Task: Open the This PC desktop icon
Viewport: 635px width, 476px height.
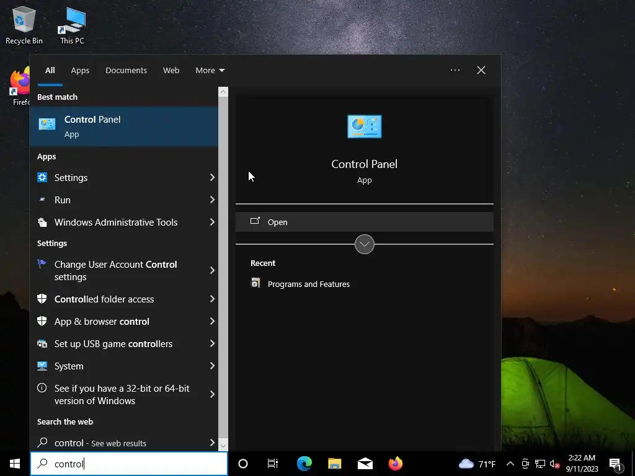Action: click(x=72, y=25)
